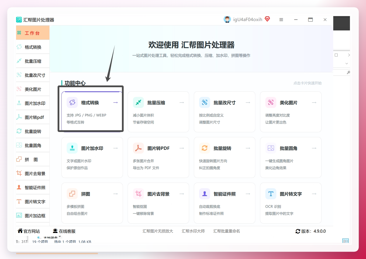The width and height of the screenshot is (366, 259).
Task: Click the 批量压缩 sidebar icon
Action: pyautogui.click(x=19, y=61)
